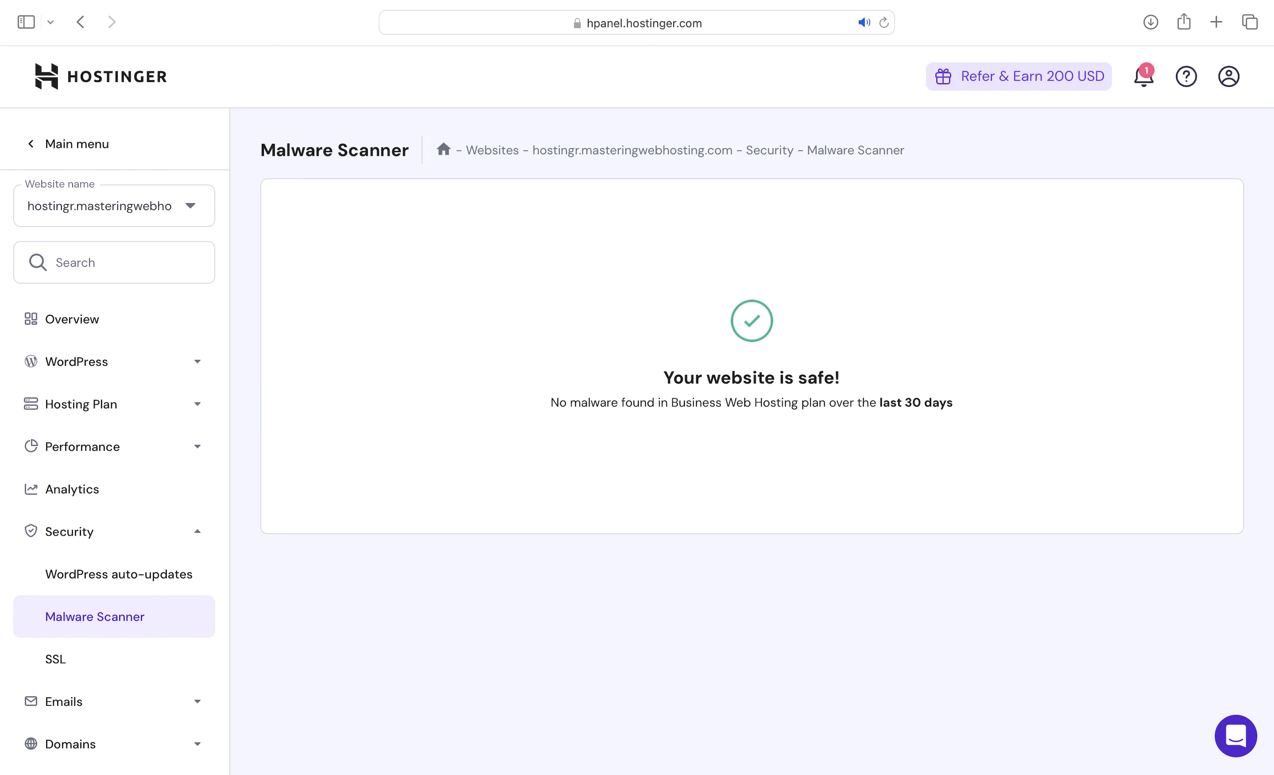Mute tab audio speaker icon

point(864,22)
